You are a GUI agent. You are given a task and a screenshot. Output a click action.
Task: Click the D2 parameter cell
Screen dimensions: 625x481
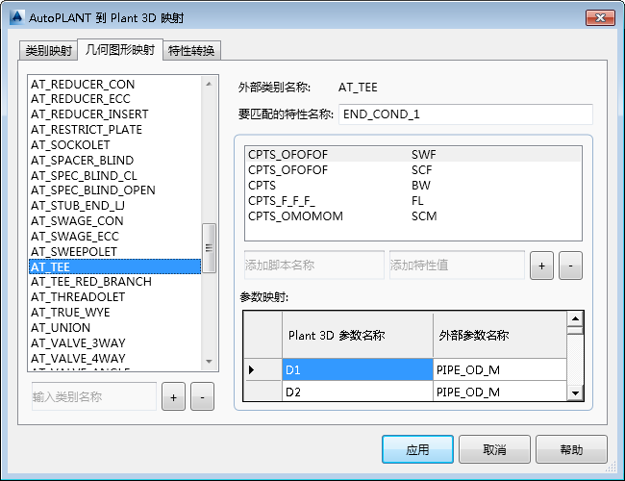tap(358, 392)
